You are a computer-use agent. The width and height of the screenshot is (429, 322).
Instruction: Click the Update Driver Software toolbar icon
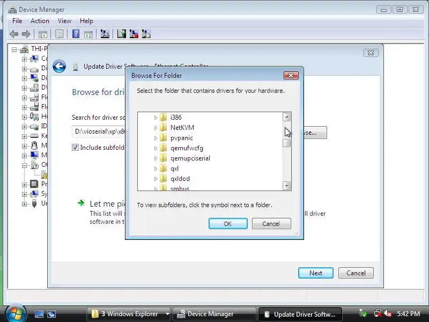point(122,34)
